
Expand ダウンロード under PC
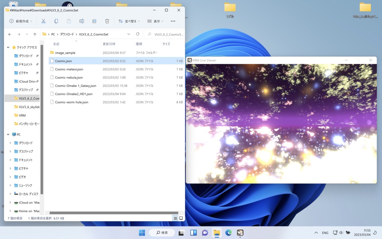click(x=10, y=143)
